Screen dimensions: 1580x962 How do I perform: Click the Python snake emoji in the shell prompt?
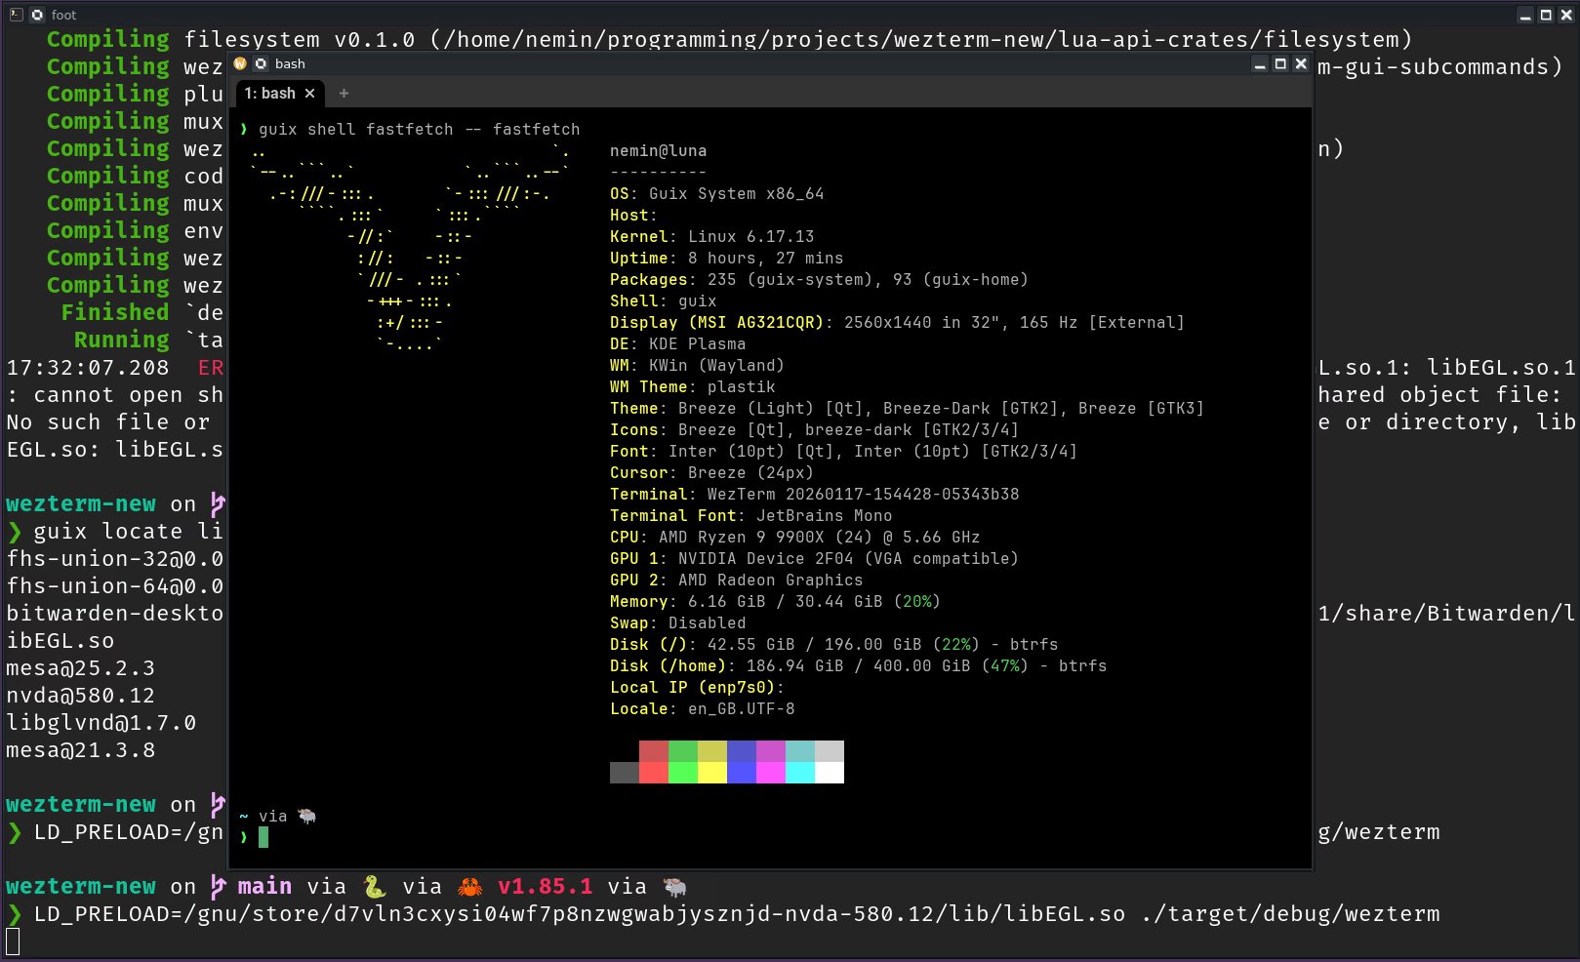[x=375, y=886]
